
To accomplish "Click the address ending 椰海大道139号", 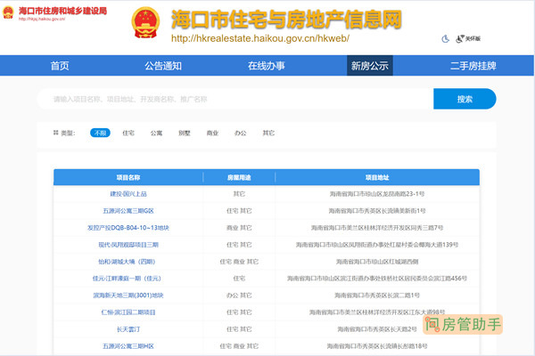I will coord(377,245).
